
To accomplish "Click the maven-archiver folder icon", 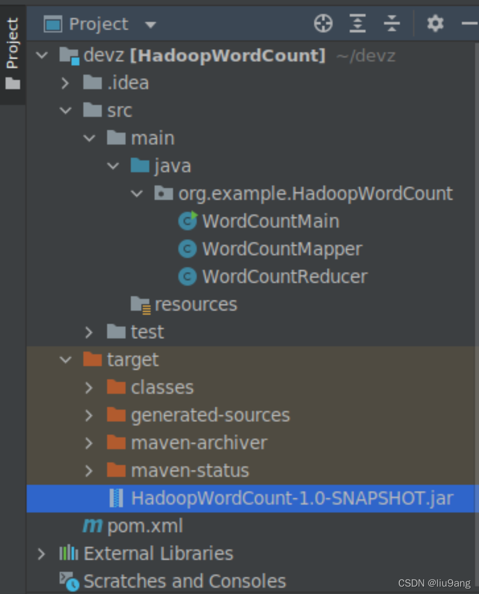I will 117,442.
